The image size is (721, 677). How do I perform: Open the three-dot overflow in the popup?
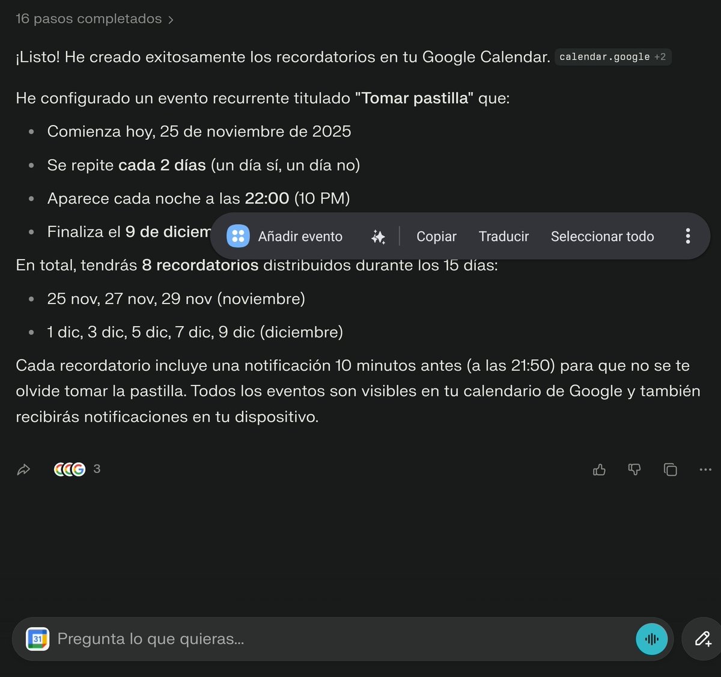pyautogui.click(x=688, y=236)
